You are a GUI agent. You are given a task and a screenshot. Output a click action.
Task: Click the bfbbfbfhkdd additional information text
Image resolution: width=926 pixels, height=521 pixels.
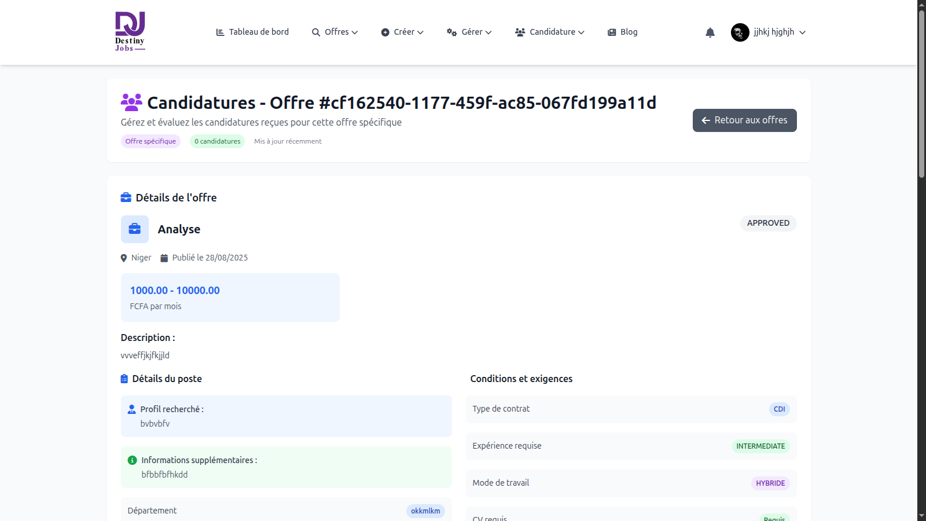165,475
